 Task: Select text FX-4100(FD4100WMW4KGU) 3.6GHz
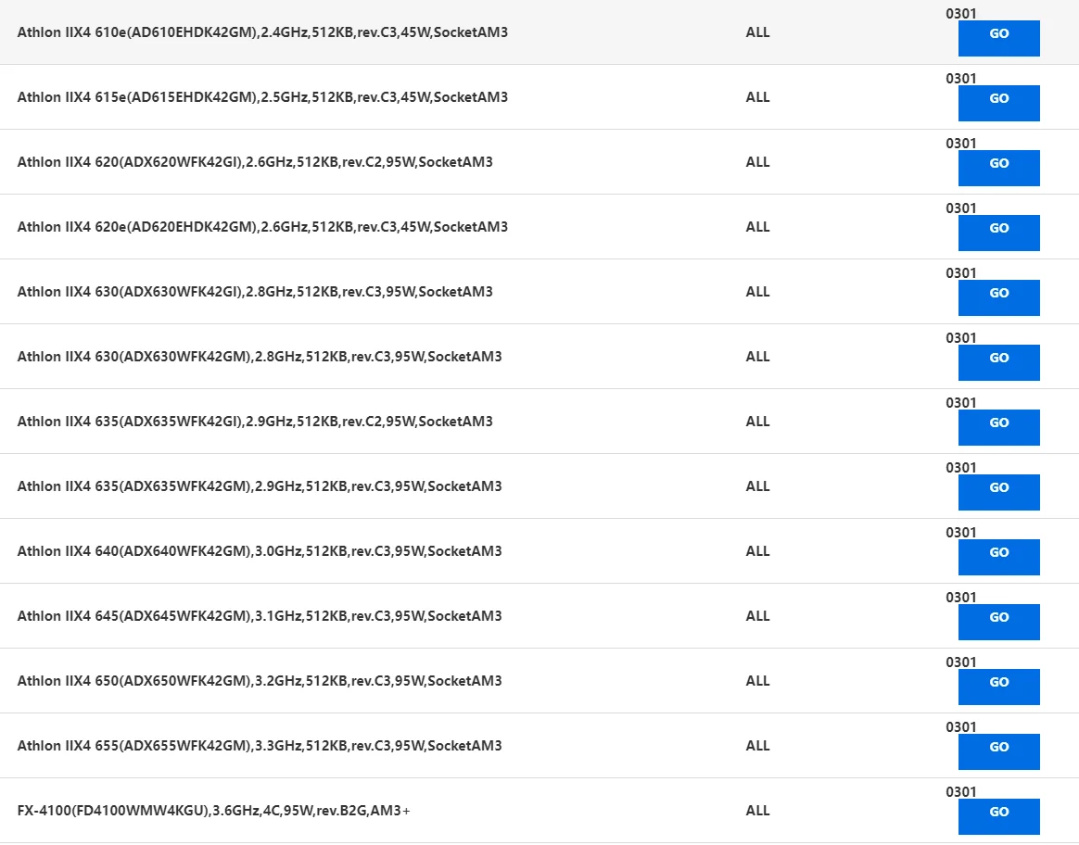(x=213, y=811)
